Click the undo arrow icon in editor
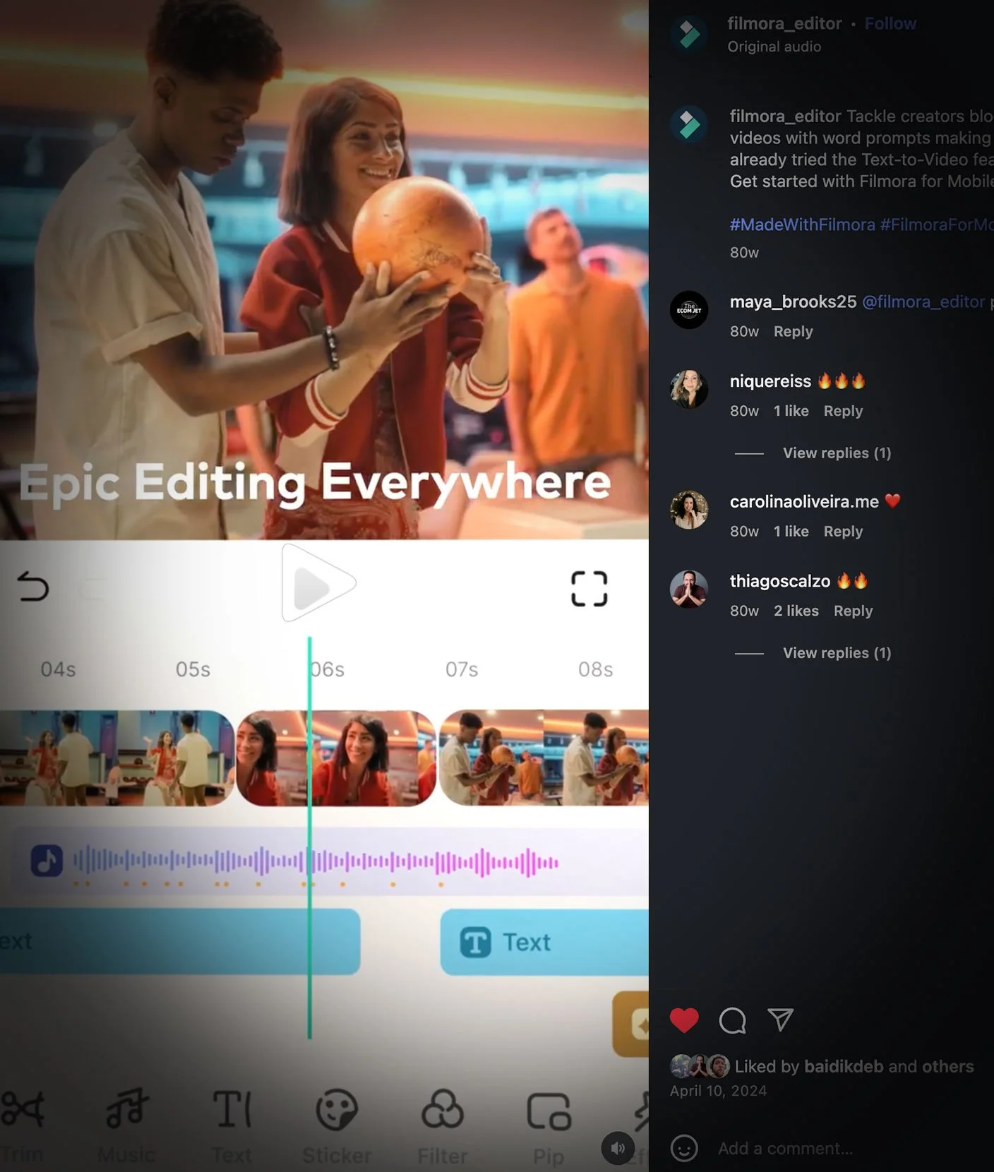Screen dimensions: 994x1172 (32, 586)
